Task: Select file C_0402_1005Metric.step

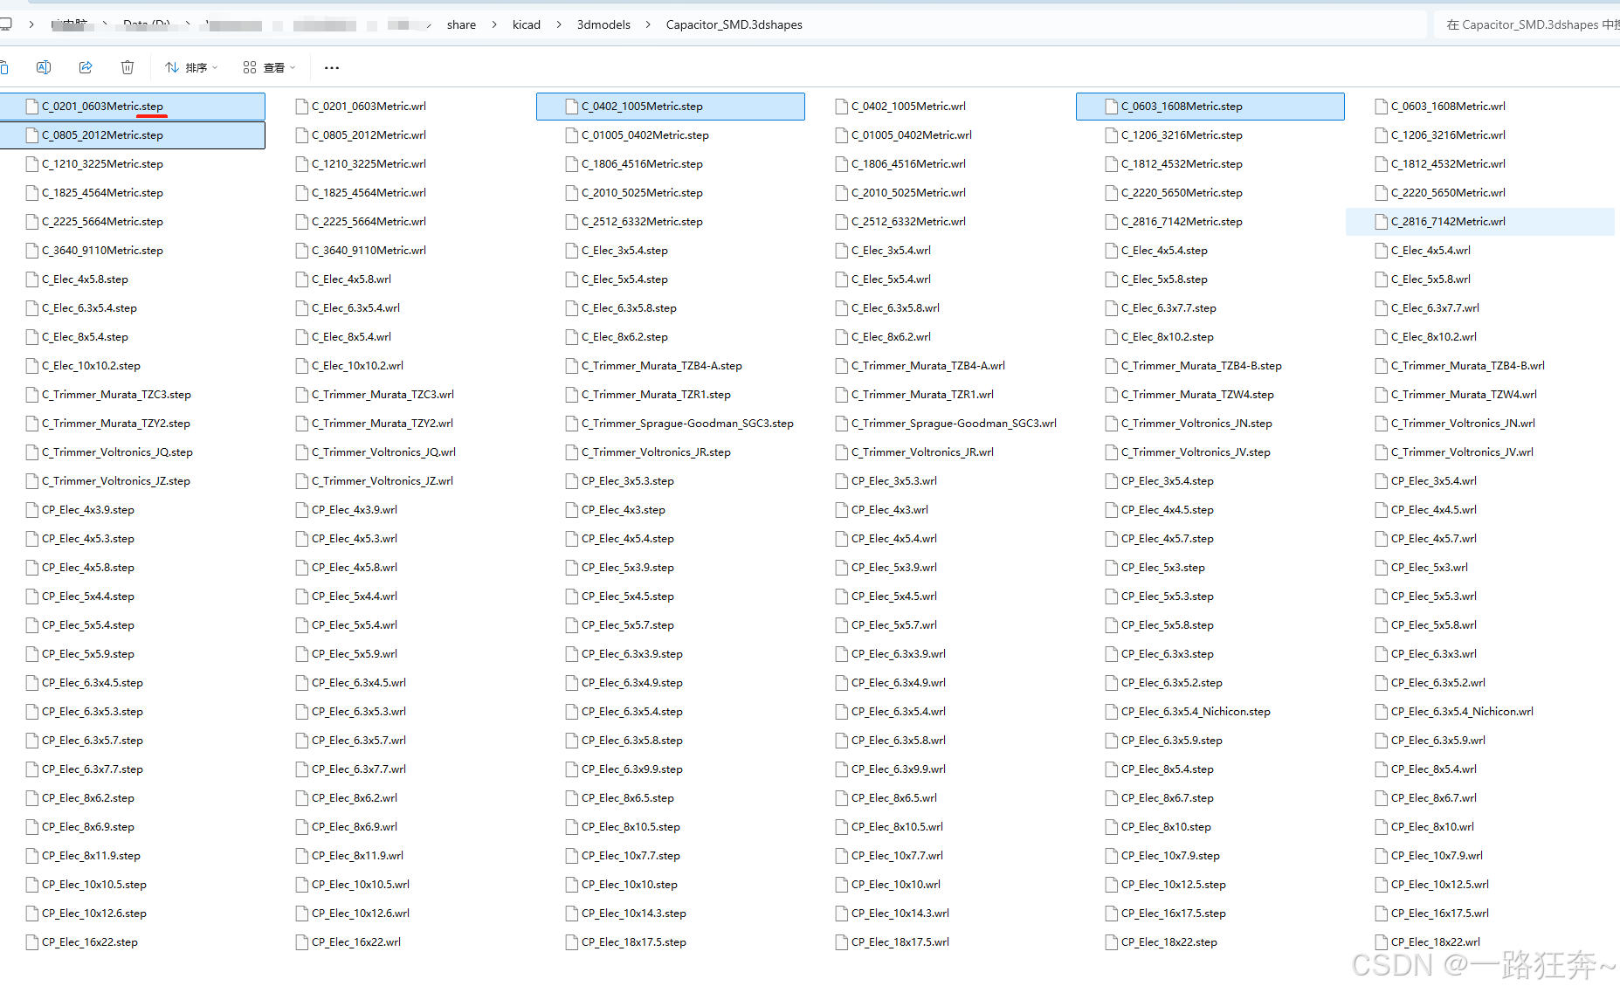Action: (x=671, y=107)
